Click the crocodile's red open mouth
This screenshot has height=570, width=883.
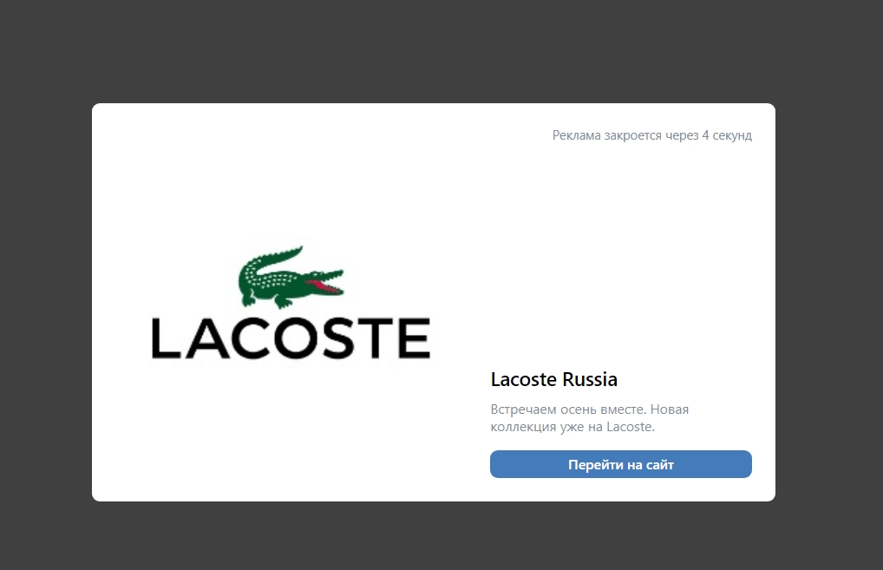(x=325, y=285)
